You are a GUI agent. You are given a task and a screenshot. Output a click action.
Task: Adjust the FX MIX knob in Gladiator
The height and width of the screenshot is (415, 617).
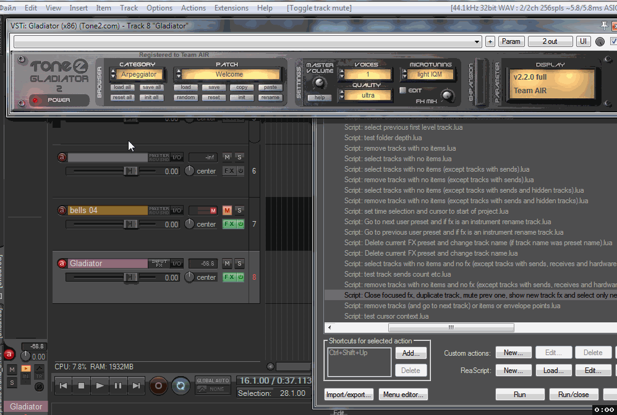(x=446, y=95)
